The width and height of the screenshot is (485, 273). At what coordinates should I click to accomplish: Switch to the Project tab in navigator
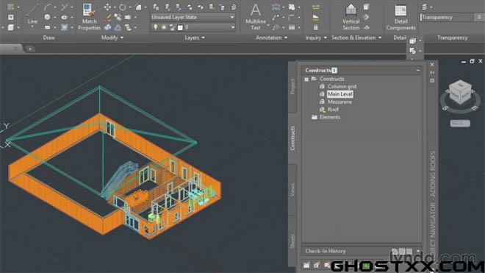click(292, 87)
